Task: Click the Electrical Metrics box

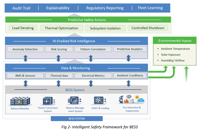Action: (93, 76)
